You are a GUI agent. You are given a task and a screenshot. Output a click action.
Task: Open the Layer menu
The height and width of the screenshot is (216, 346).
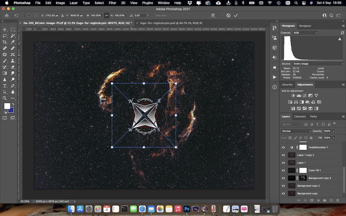pos(73,3)
